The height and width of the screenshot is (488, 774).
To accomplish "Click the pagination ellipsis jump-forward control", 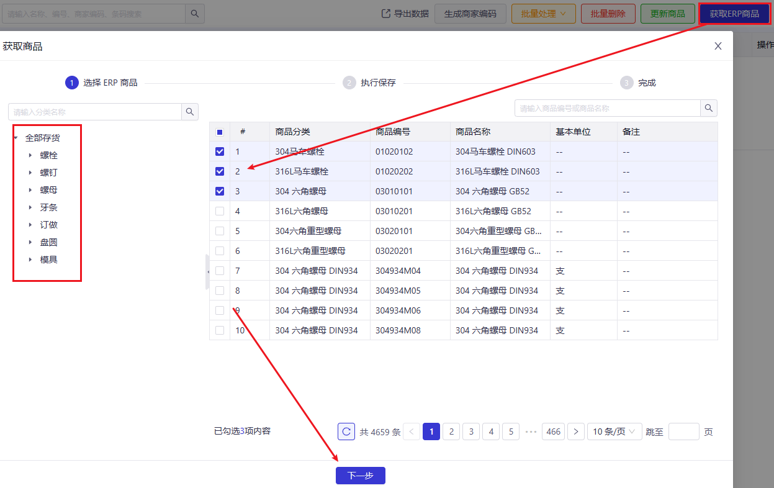I will tap(531, 432).
